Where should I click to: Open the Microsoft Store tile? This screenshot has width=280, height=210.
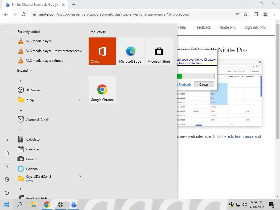point(159,51)
